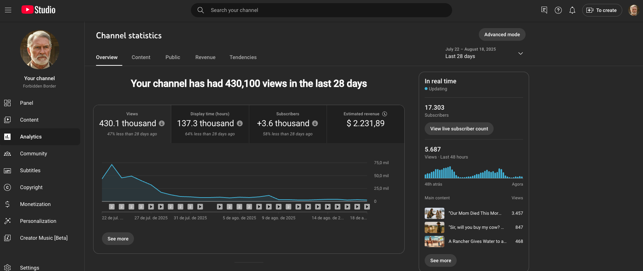Click the Estimated revenue clock icon

[x=385, y=114]
